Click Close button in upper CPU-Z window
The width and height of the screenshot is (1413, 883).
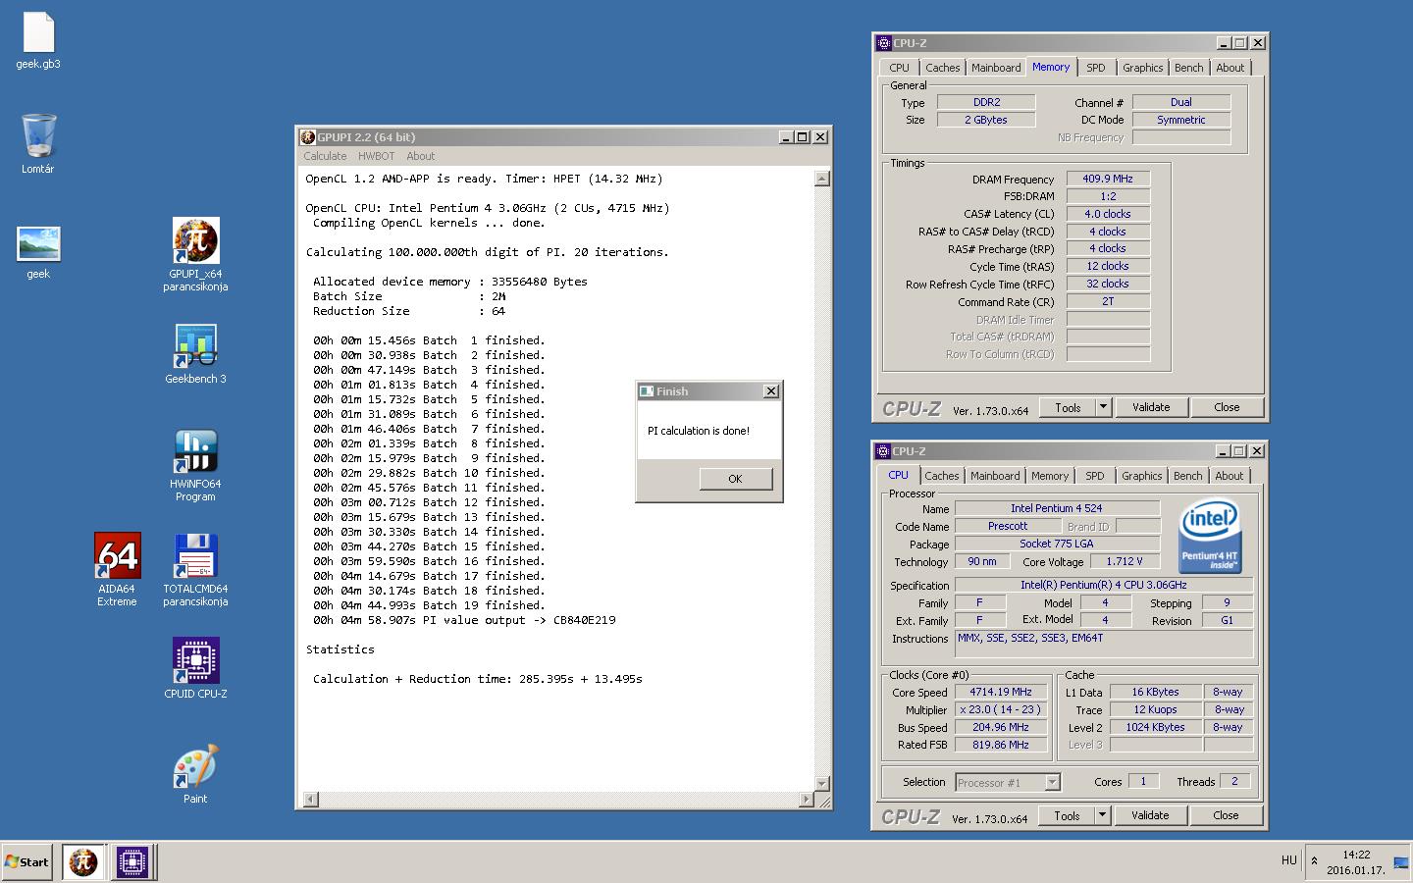tap(1227, 407)
